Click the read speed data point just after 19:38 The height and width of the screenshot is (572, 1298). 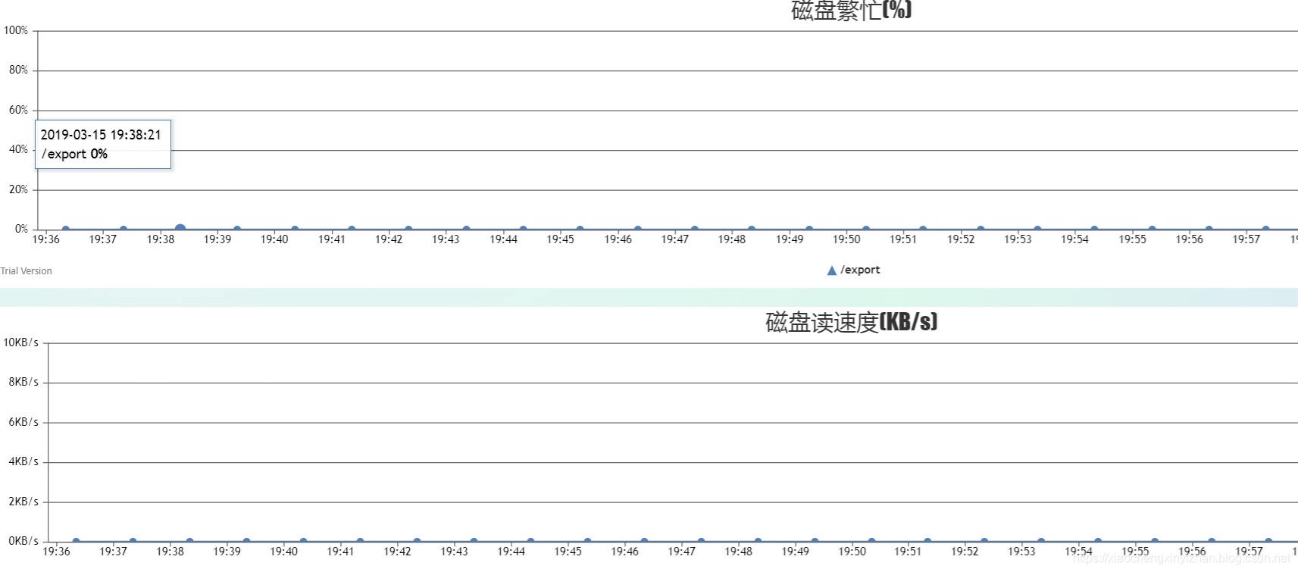(189, 541)
